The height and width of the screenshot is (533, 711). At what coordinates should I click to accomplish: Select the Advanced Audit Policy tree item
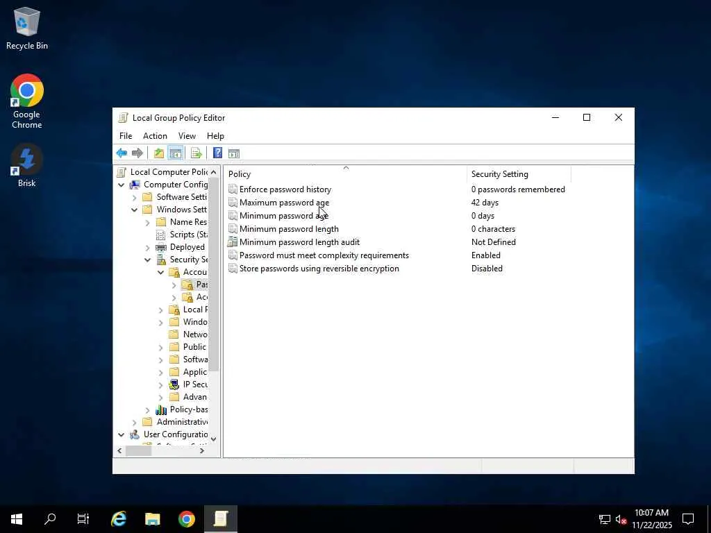[x=195, y=396]
